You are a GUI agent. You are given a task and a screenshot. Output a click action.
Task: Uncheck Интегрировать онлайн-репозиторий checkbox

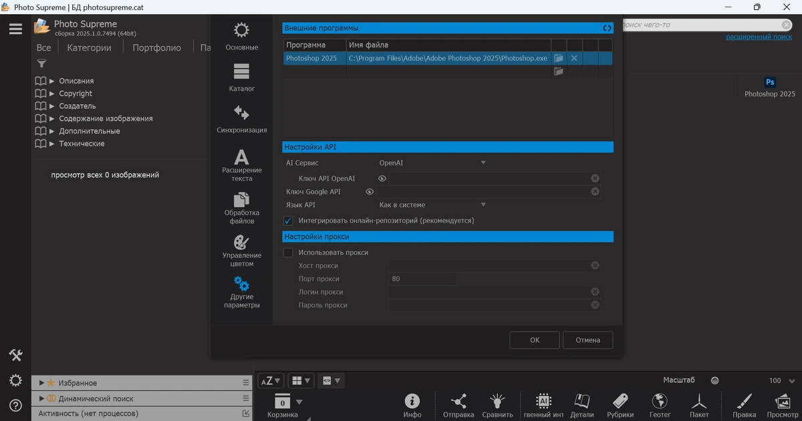tap(289, 221)
